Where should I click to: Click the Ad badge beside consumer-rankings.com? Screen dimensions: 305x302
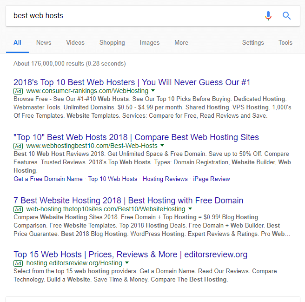click(x=18, y=91)
